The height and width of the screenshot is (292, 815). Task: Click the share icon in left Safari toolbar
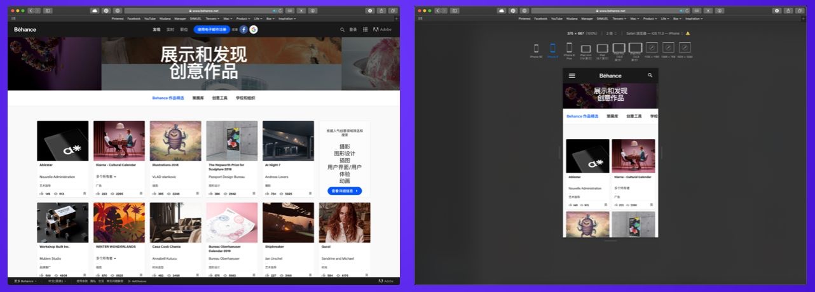coord(382,11)
